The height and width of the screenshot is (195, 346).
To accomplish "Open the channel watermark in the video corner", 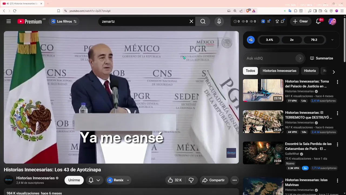I will click(231, 153).
